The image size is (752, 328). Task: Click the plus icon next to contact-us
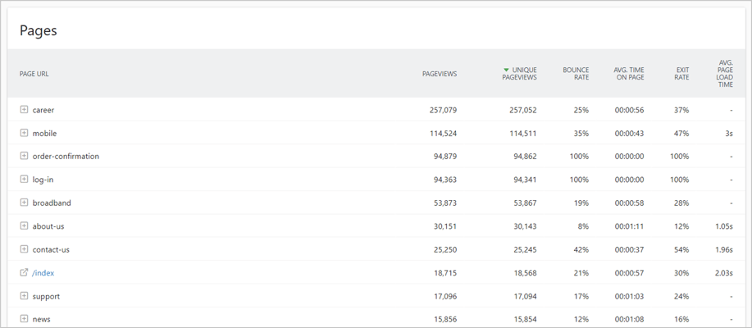[24, 249]
